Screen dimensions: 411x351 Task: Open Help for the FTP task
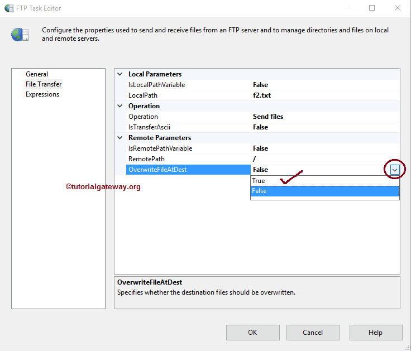[375, 333]
